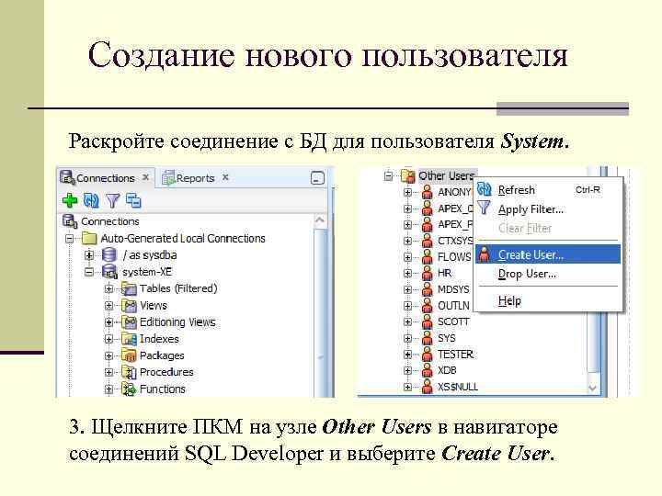The height and width of the screenshot is (496, 662).
Task: Click the disabled Clear Filter menu entry
Action: [548, 228]
